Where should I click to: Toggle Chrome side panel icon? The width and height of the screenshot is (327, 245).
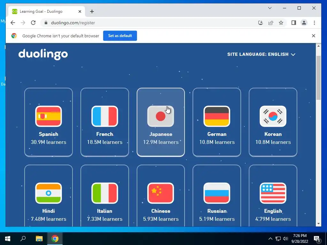click(294, 23)
